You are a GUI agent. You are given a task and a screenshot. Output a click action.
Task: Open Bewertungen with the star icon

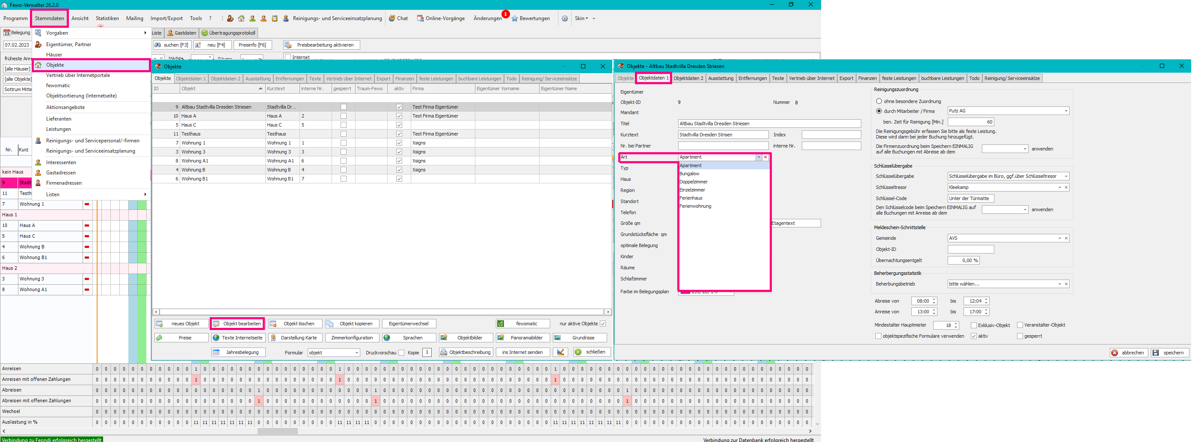point(531,18)
